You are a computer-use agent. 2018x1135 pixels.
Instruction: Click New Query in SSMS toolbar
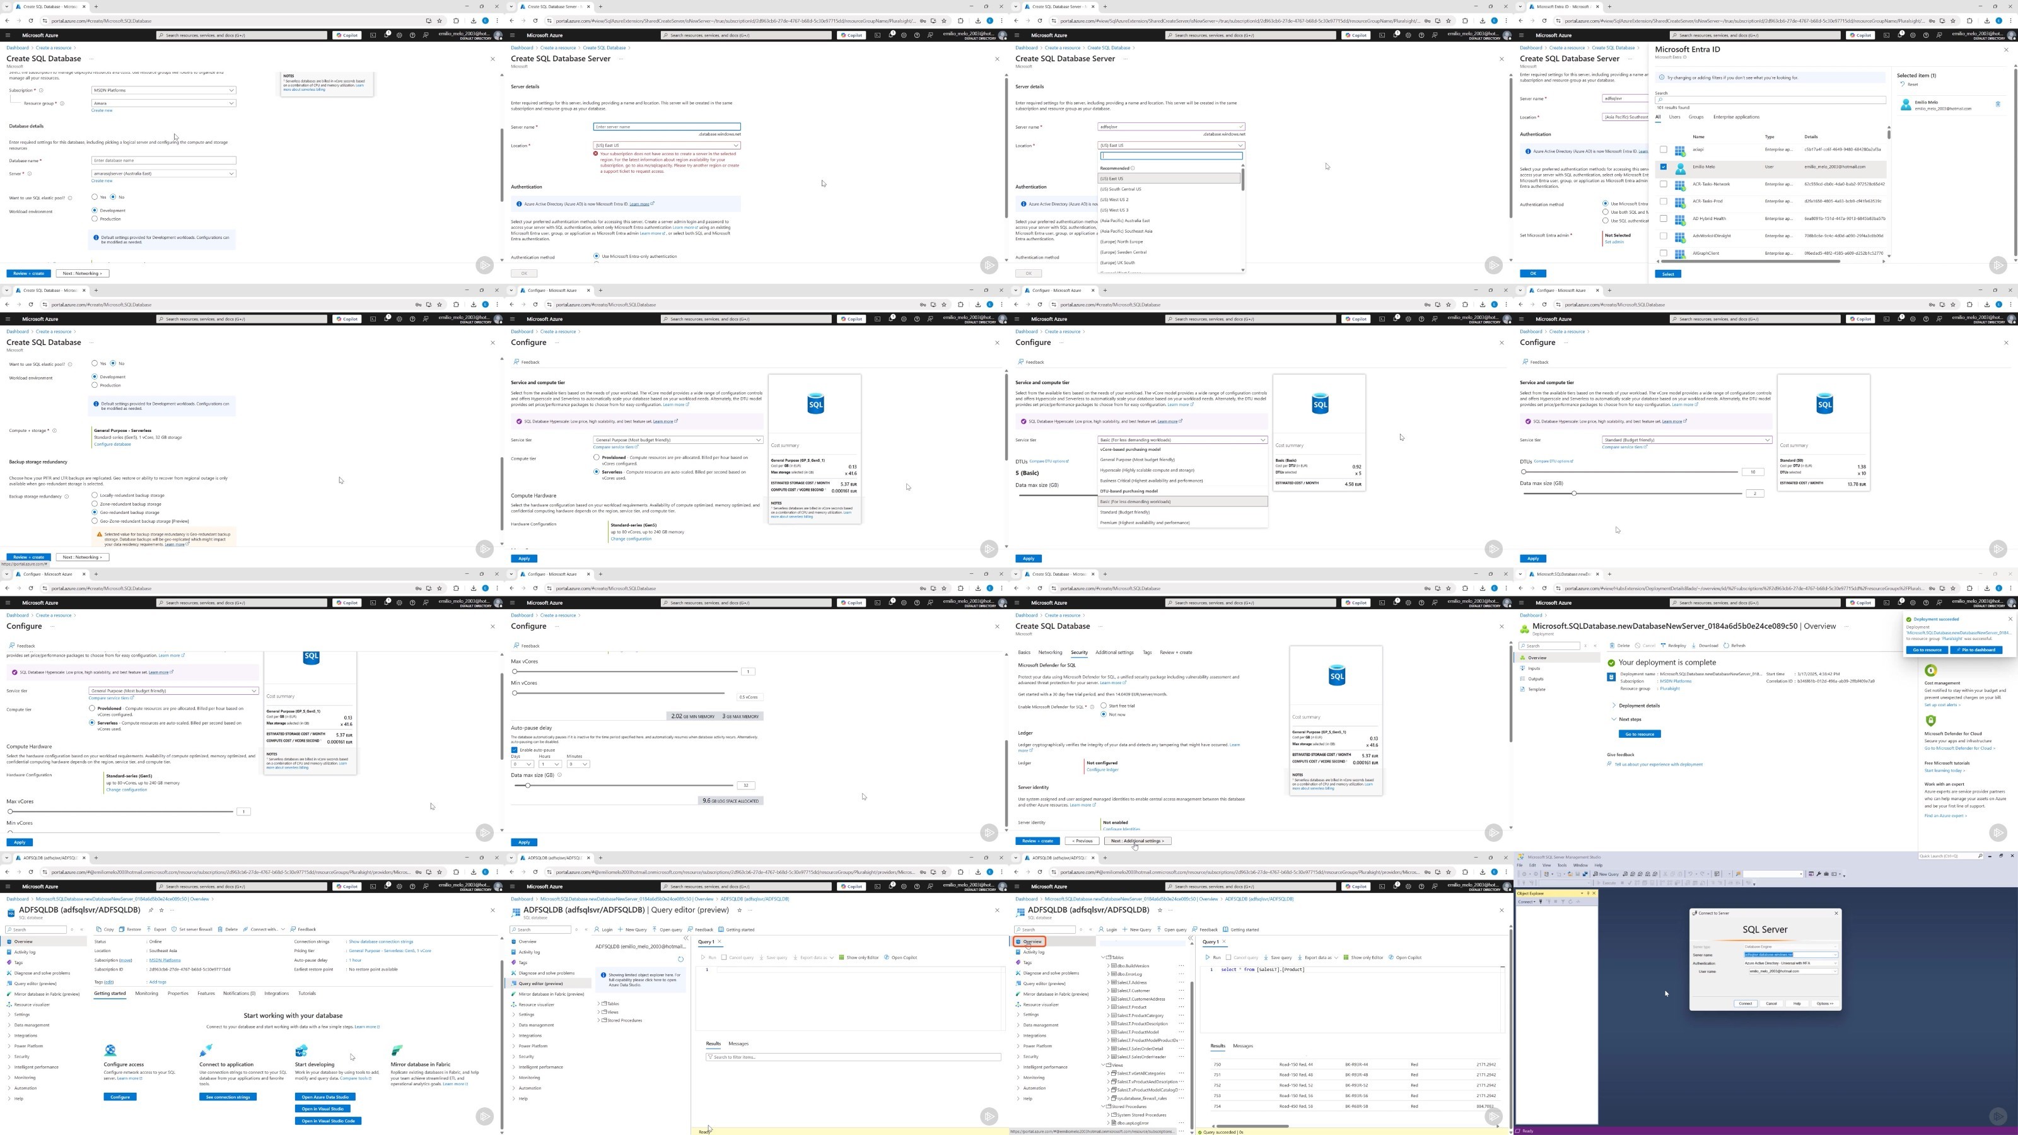[1606, 874]
